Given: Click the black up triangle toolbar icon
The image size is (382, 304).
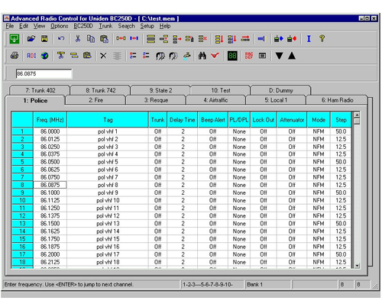Looking at the screenshot, I should tap(292, 56).
